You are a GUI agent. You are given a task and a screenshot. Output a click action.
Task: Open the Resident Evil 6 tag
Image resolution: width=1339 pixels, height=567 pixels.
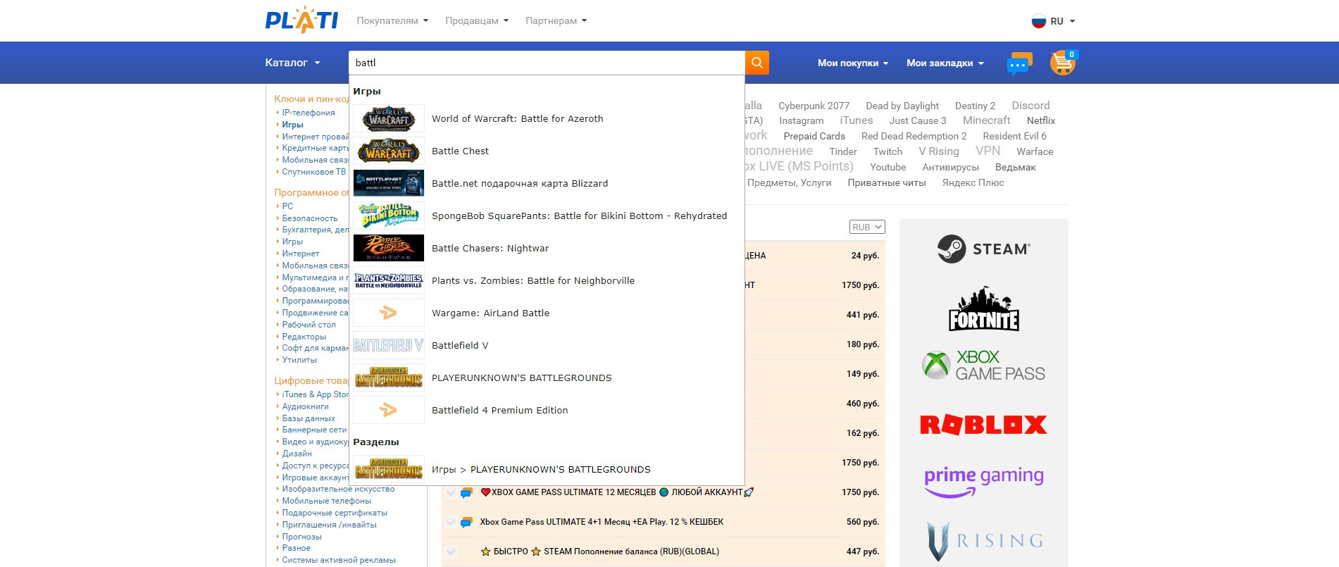point(1014,136)
